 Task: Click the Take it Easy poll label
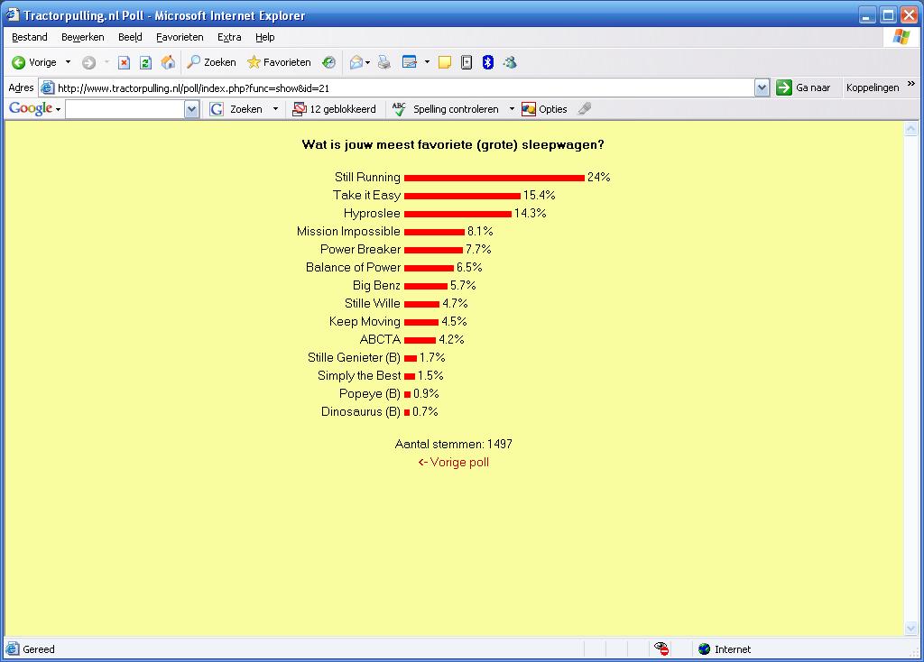(x=366, y=196)
